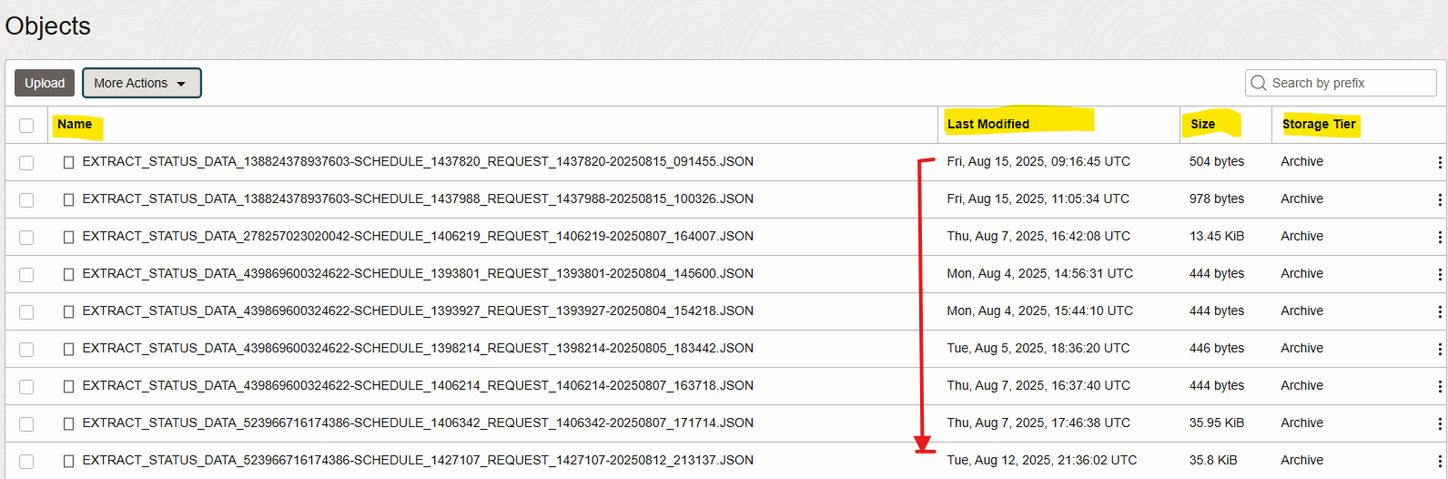Check the box for file ending 20250804_145600.JSON
1448x479 pixels.
click(x=26, y=275)
